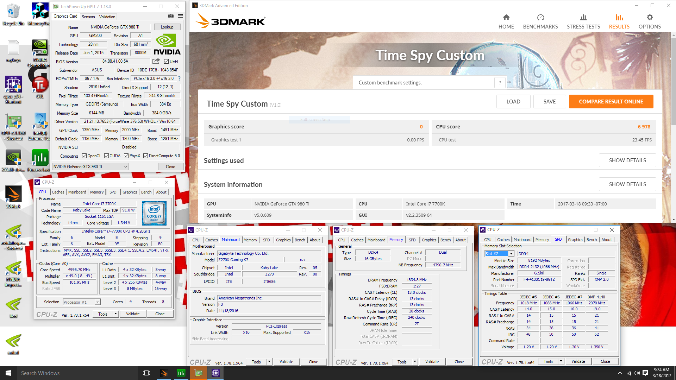Open Task View on the taskbar
676x380 pixels.
(x=146, y=373)
